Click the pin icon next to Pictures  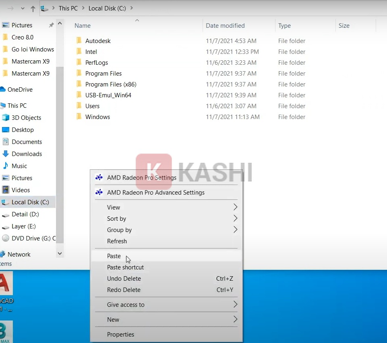[x=51, y=25]
